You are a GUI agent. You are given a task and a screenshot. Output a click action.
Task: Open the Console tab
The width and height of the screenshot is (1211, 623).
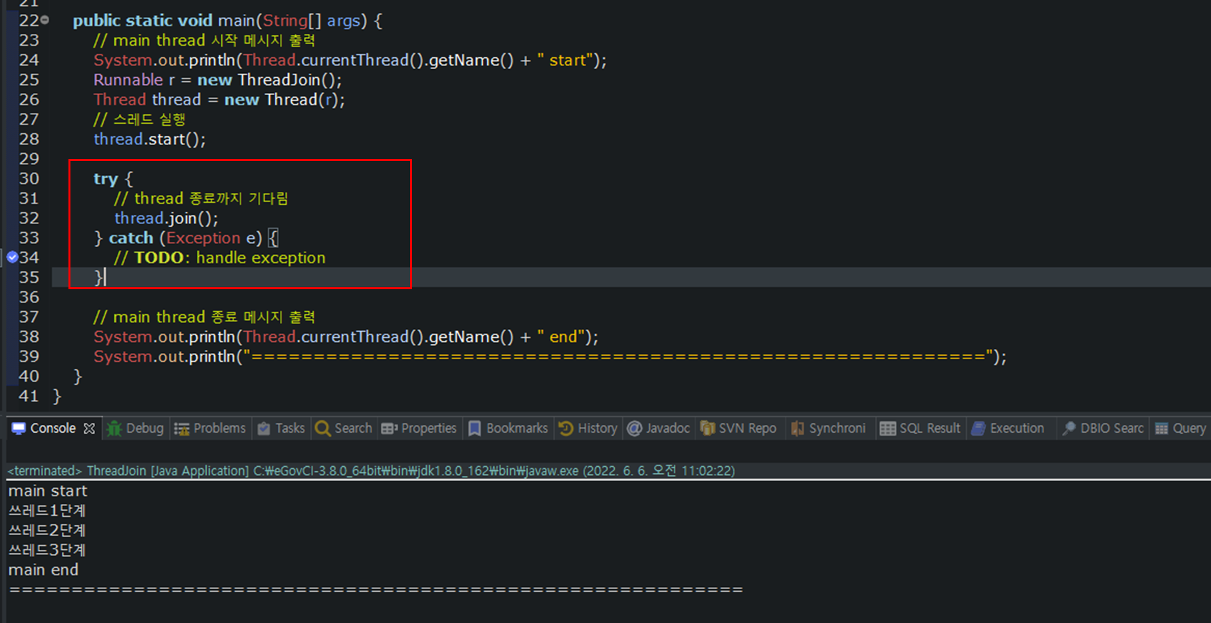pyautogui.click(x=53, y=428)
